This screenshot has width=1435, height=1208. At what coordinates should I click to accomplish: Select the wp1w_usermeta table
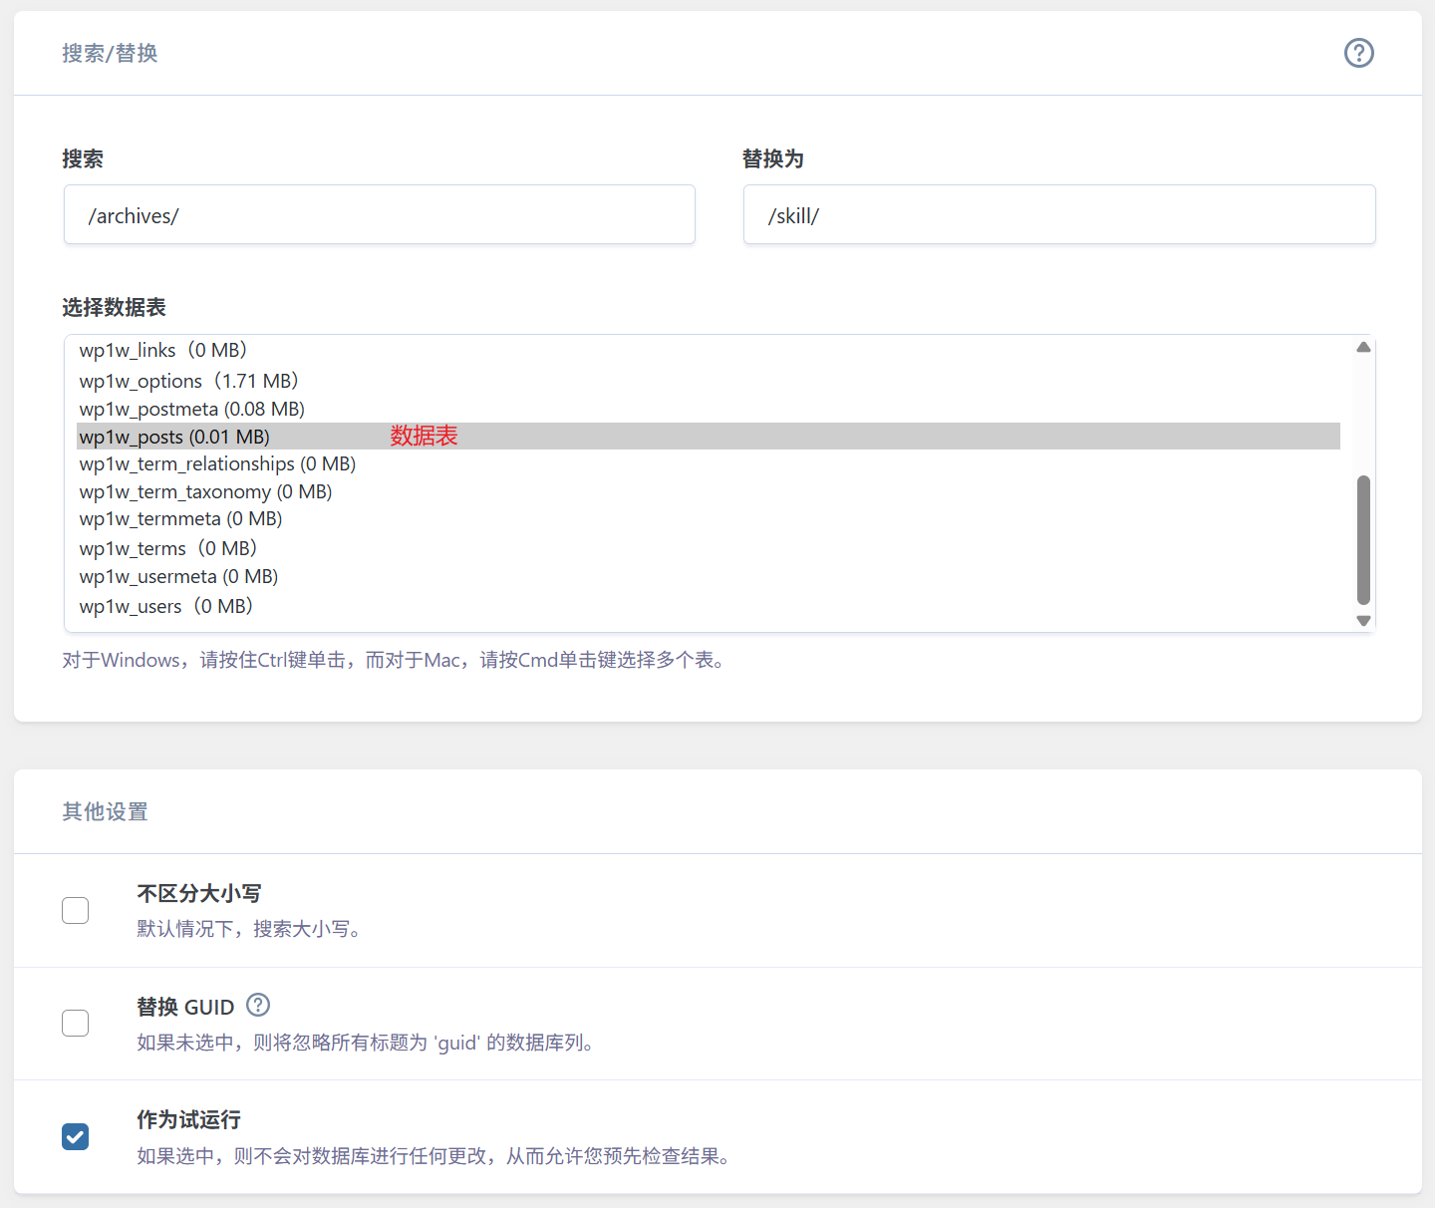pyautogui.click(x=178, y=577)
